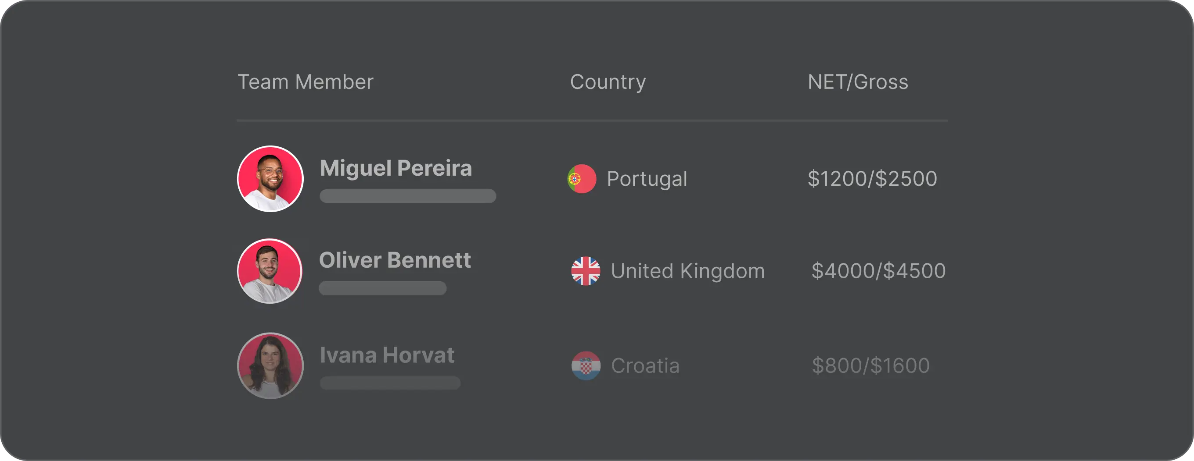Click the Portugal flag icon
1194x461 pixels.
pos(582,179)
